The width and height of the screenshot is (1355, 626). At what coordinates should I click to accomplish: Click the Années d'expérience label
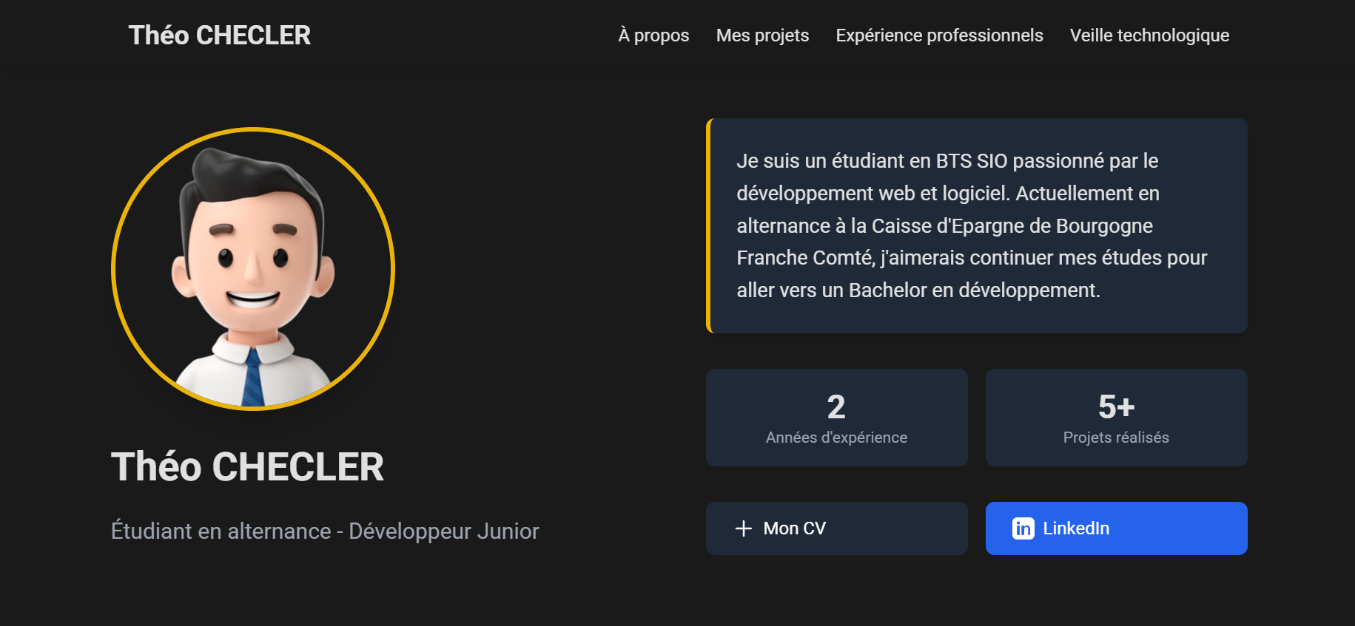click(836, 438)
